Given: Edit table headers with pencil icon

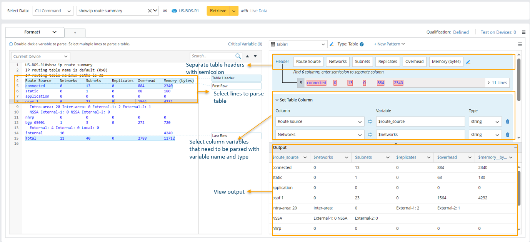Looking at the screenshot, I should click(468, 62).
